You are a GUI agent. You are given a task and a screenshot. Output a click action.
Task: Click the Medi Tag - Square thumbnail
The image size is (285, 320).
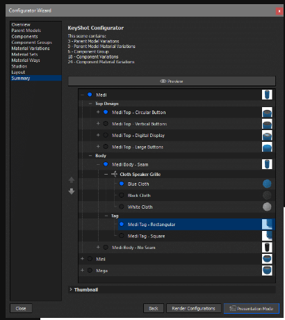(267, 236)
